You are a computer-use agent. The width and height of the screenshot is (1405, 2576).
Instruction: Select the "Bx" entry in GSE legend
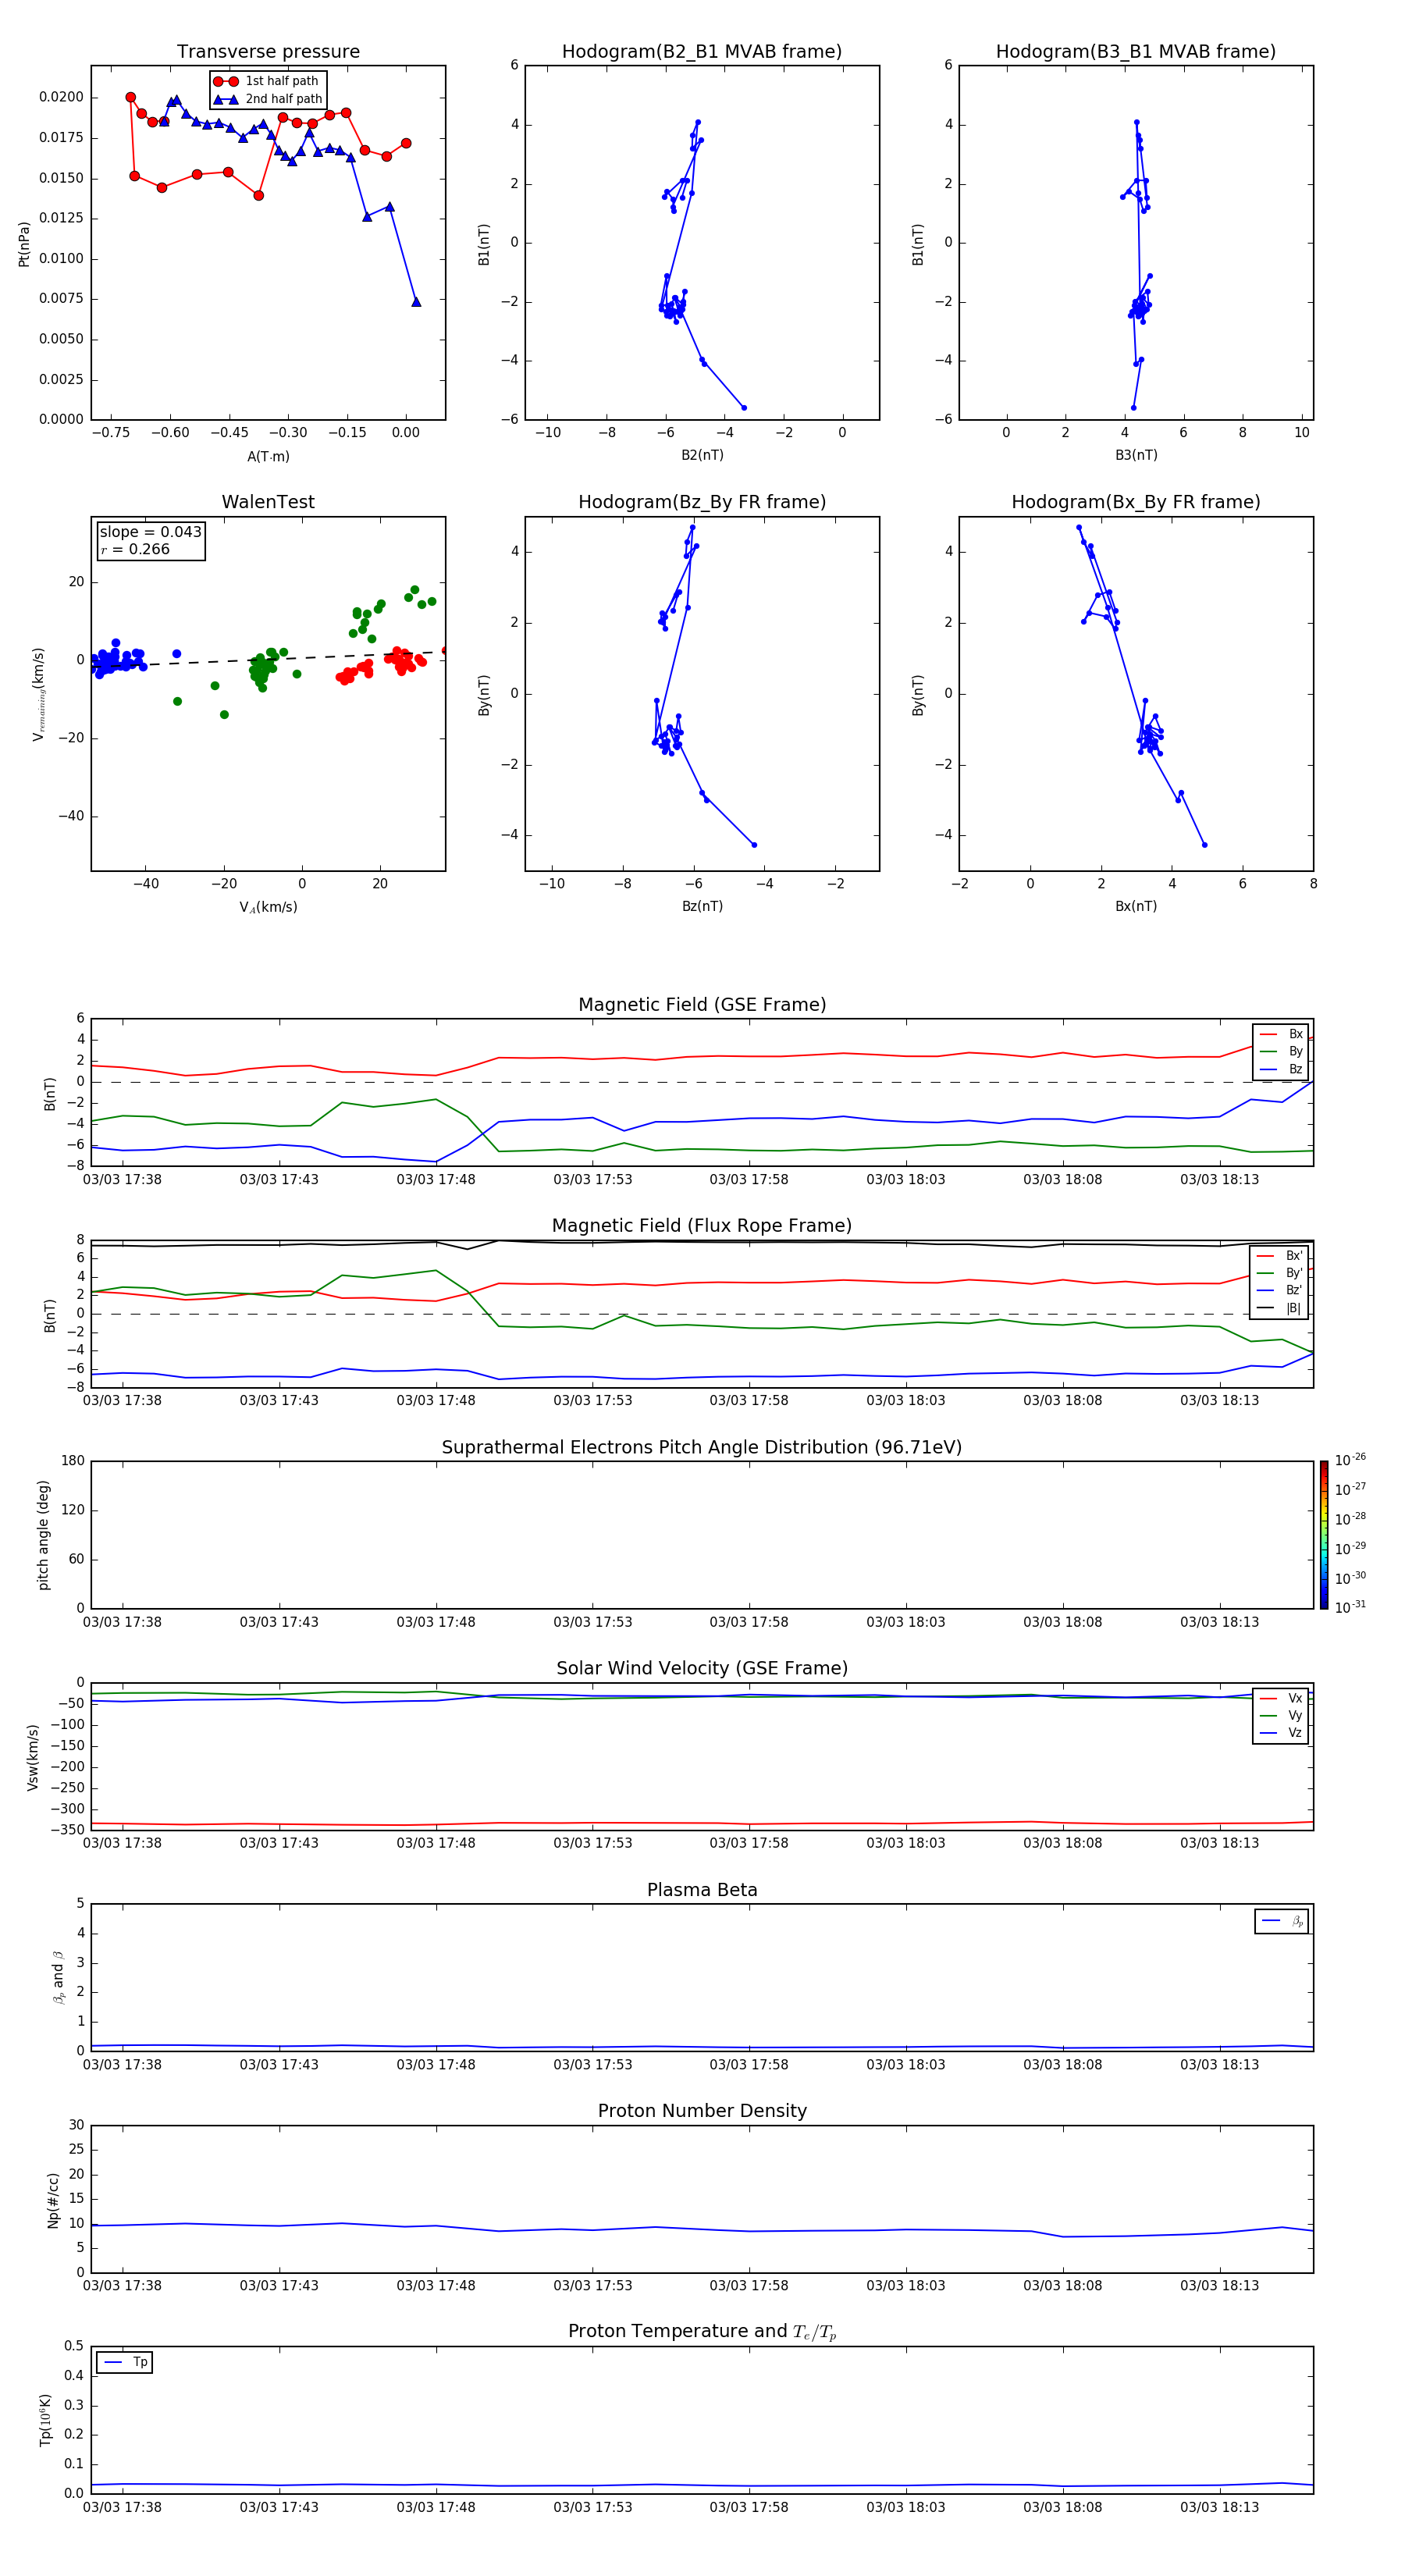tap(1282, 1034)
